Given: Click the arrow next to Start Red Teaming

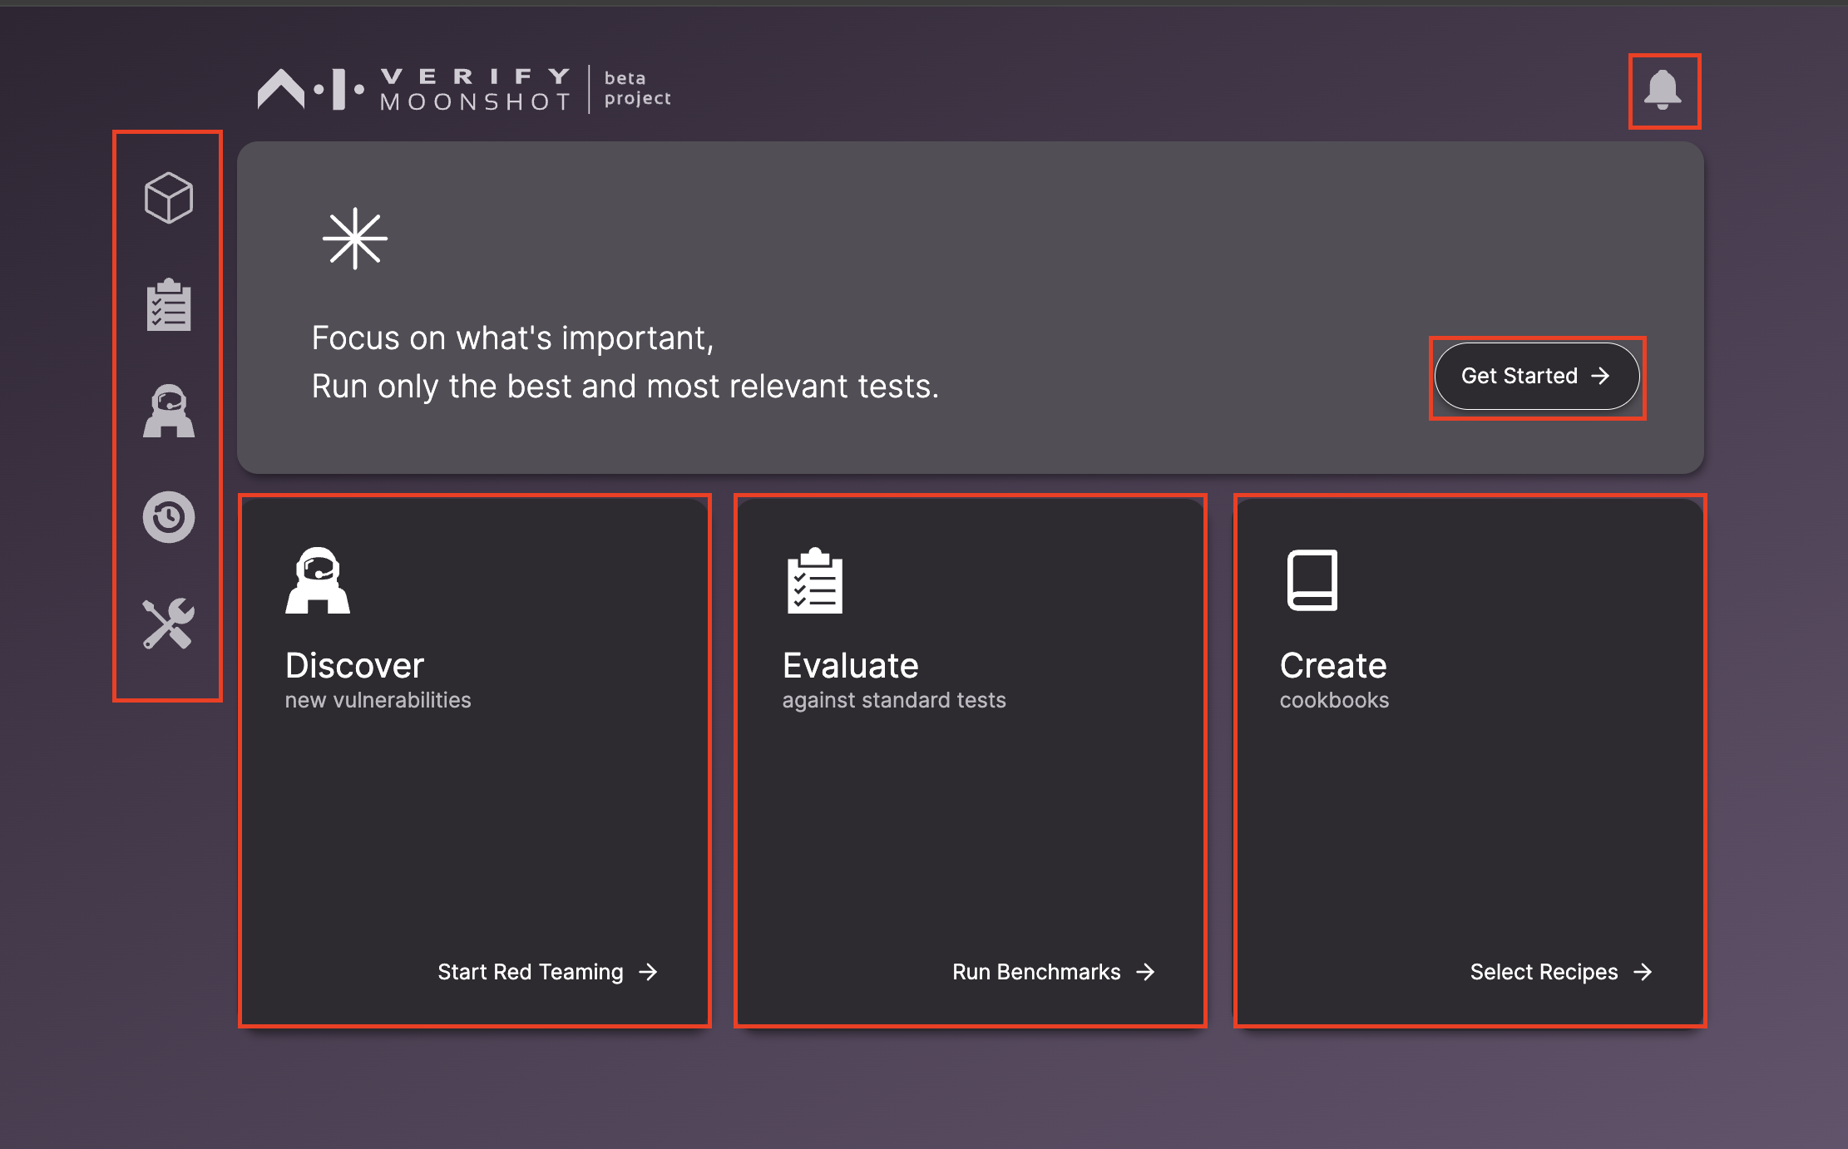Looking at the screenshot, I should click(648, 972).
